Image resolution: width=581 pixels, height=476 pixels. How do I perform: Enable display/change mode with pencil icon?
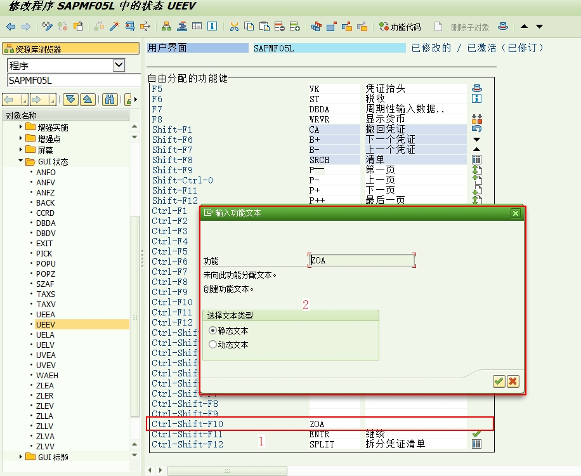point(47,27)
